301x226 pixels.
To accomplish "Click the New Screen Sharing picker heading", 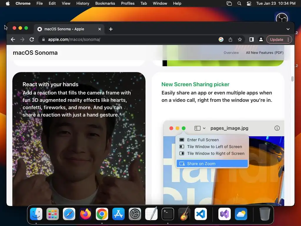I will 195,84.
